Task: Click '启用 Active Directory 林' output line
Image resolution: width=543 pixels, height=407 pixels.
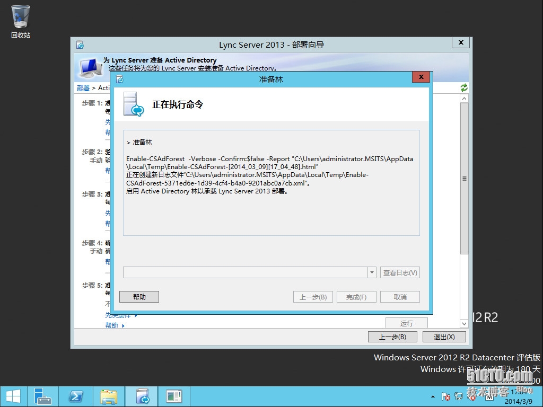Action: pyautogui.click(x=207, y=191)
